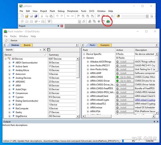
Task: Install the ARM::AMP pack
Action: pos(125,73)
